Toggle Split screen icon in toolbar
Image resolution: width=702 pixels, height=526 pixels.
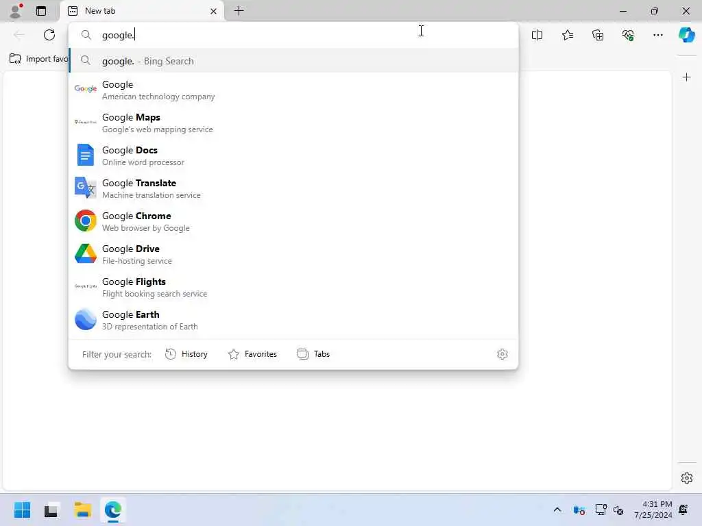537,35
